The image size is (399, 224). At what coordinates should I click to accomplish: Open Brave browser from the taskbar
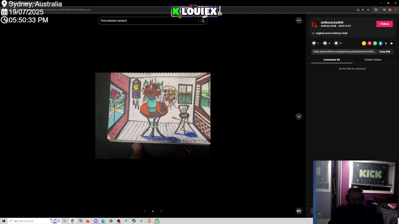click(149, 221)
